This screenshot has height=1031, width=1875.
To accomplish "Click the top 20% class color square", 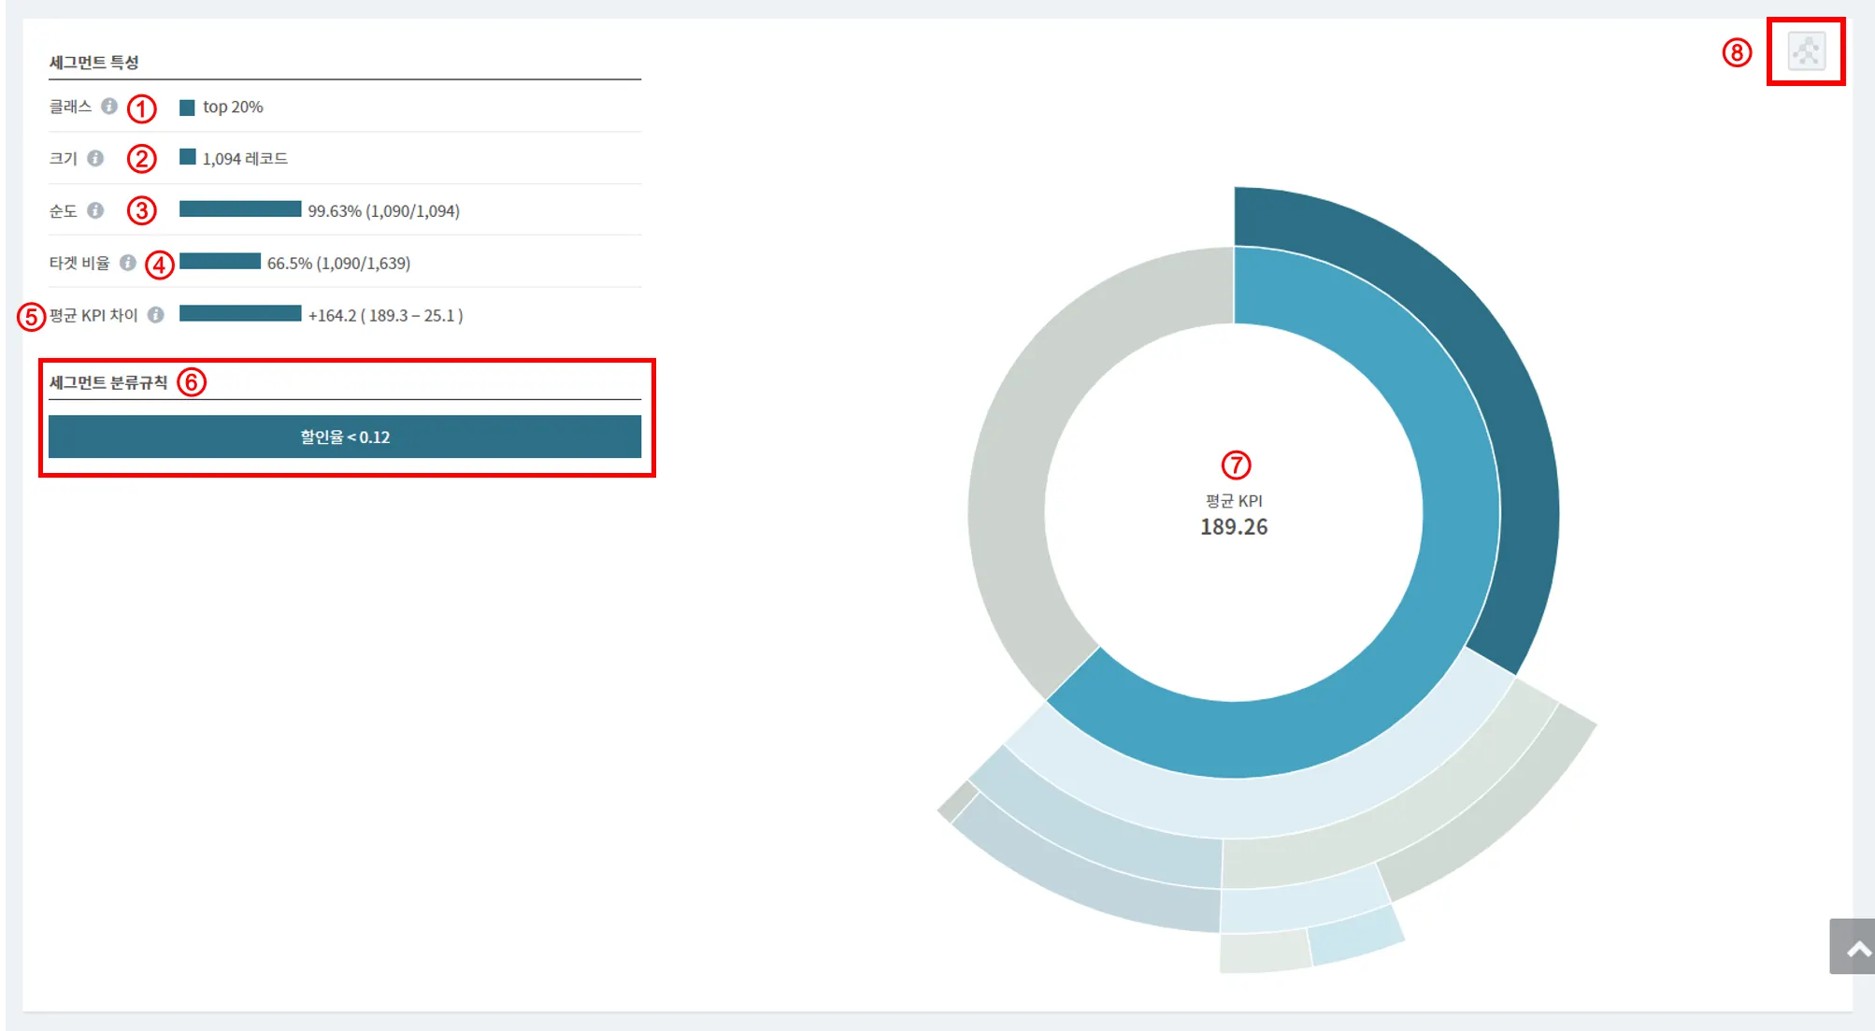I will [x=187, y=107].
